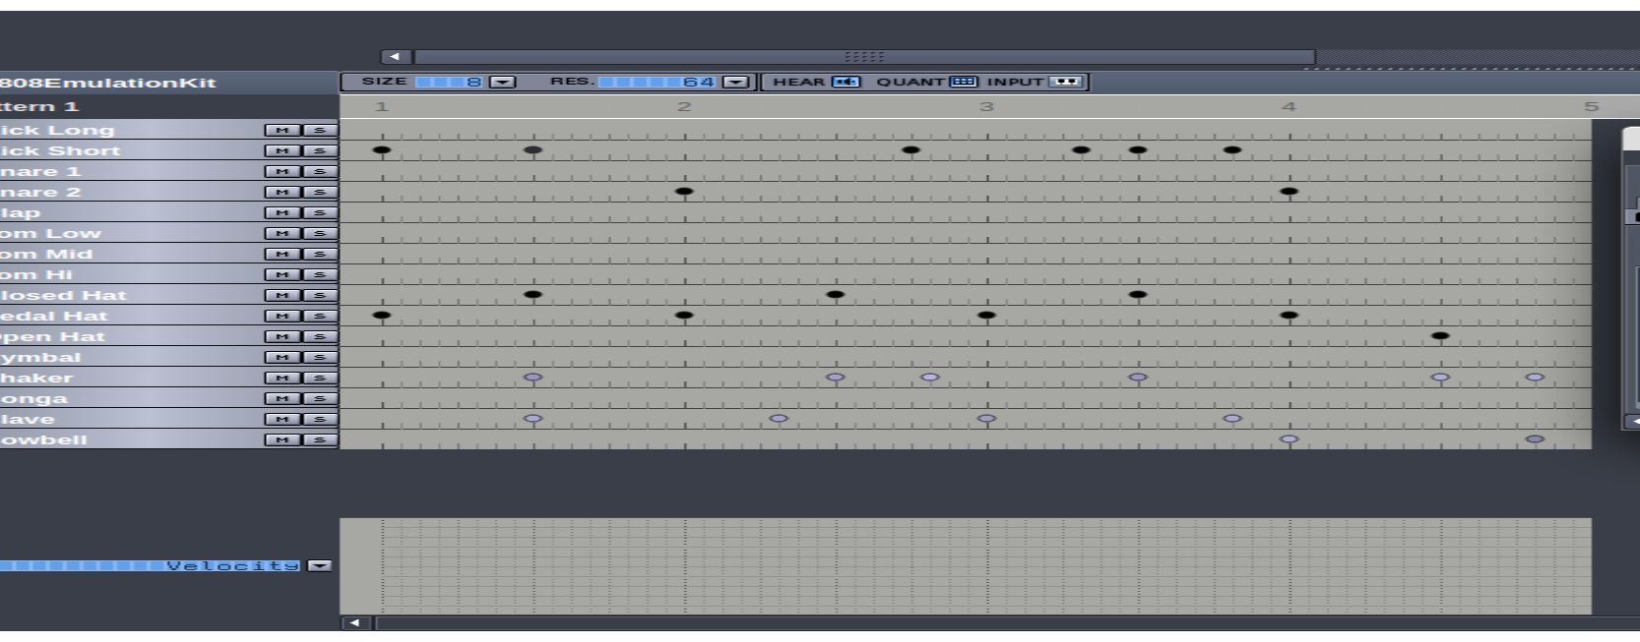
Task: Click the SIZE value field showing 8
Action: pyautogui.click(x=450, y=82)
